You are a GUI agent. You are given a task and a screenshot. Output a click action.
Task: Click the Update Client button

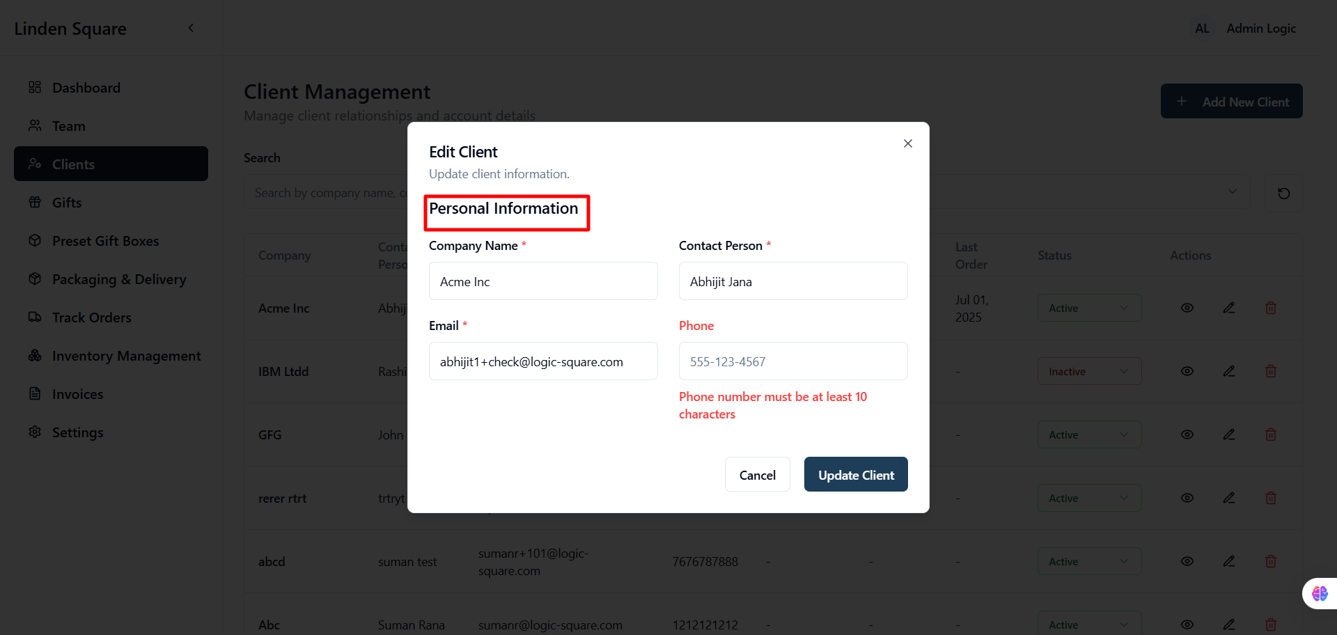pos(856,474)
